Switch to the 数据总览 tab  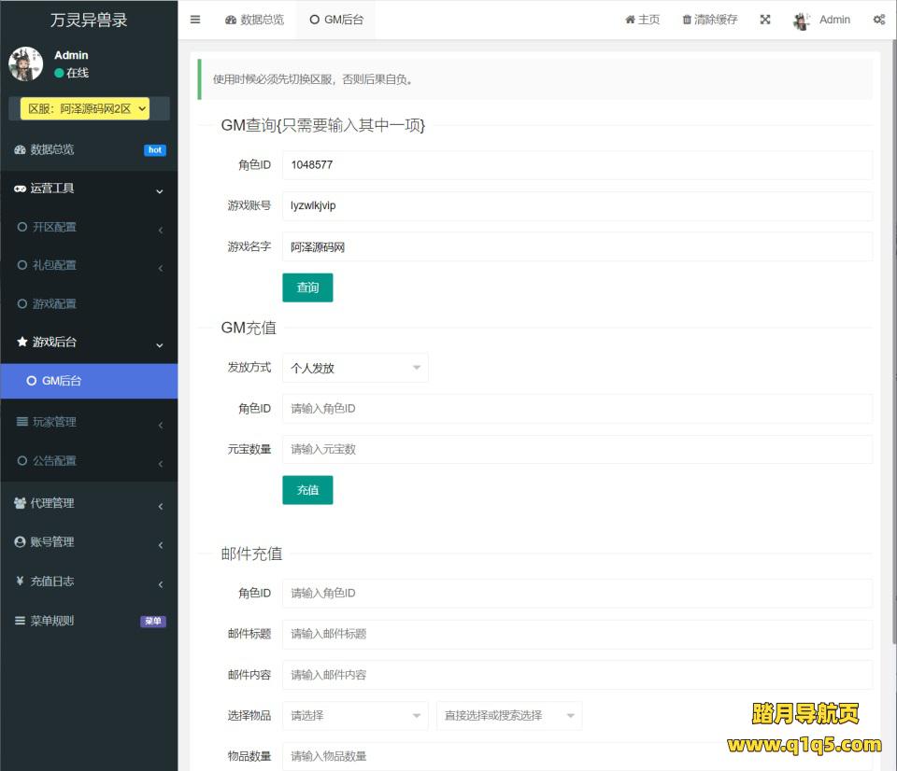point(255,20)
